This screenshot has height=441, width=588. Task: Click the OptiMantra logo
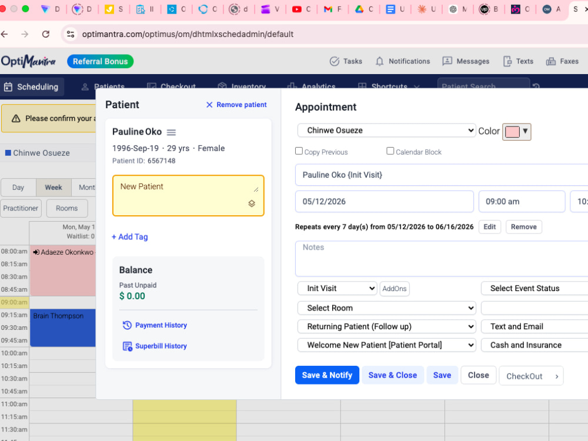pyautogui.click(x=28, y=61)
